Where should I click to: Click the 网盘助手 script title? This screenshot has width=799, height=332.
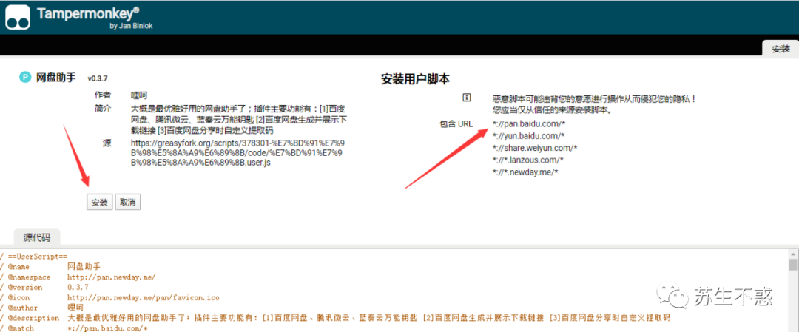pos(56,78)
